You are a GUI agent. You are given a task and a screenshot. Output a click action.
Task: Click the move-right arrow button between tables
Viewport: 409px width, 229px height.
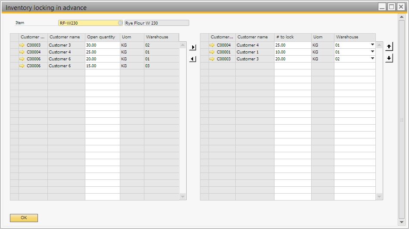(193, 47)
